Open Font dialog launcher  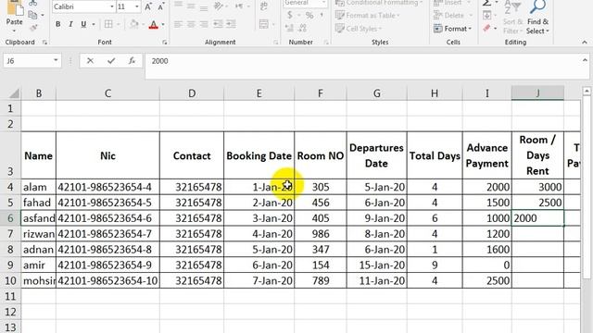pos(165,43)
